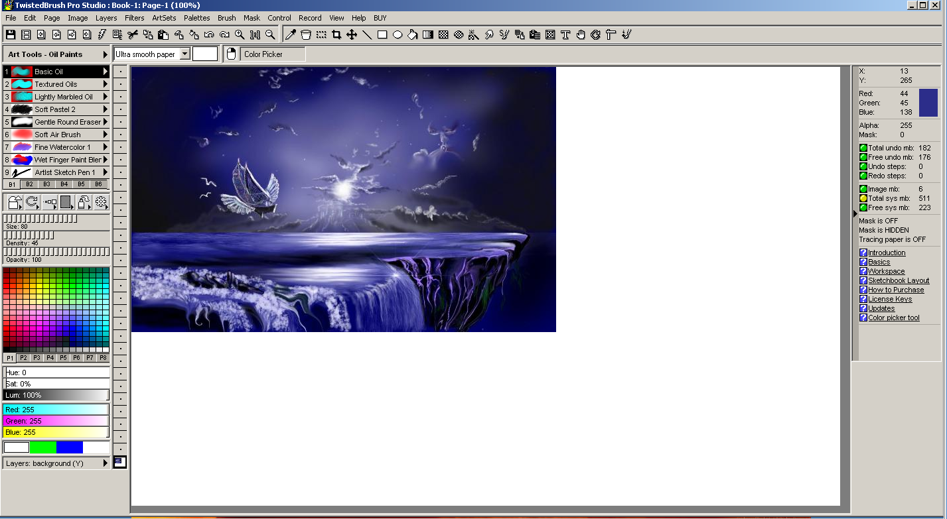Open the brush rotation arrow button
The image size is (947, 519).
[32, 203]
